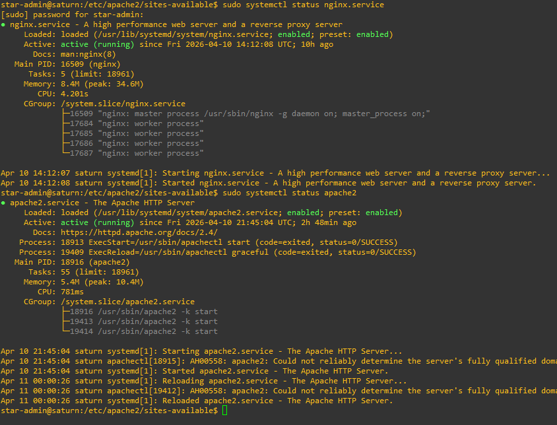Click the apachectl[19412] AH00558 warning line
The height and width of the screenshot is (425, 557).
click(x=278, y=391)
